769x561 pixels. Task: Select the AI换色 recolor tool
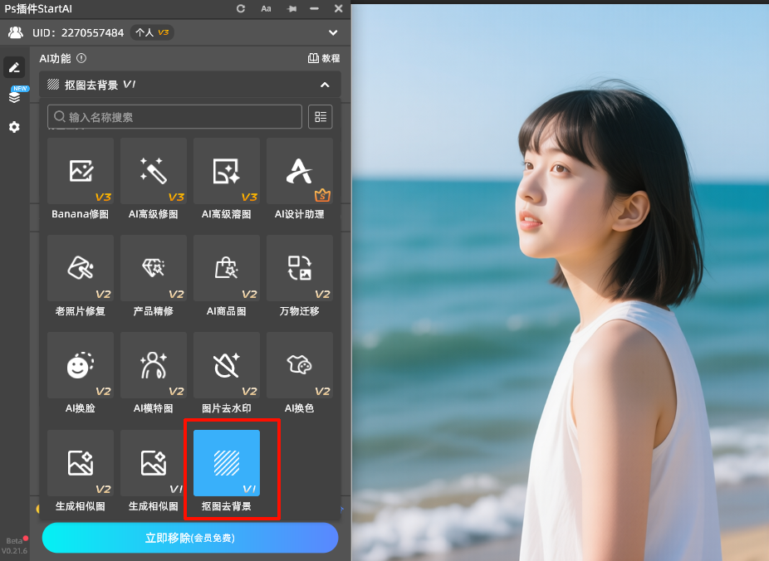[300, 366]
